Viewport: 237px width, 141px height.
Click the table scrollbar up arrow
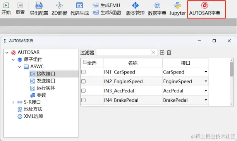(232, 60)
